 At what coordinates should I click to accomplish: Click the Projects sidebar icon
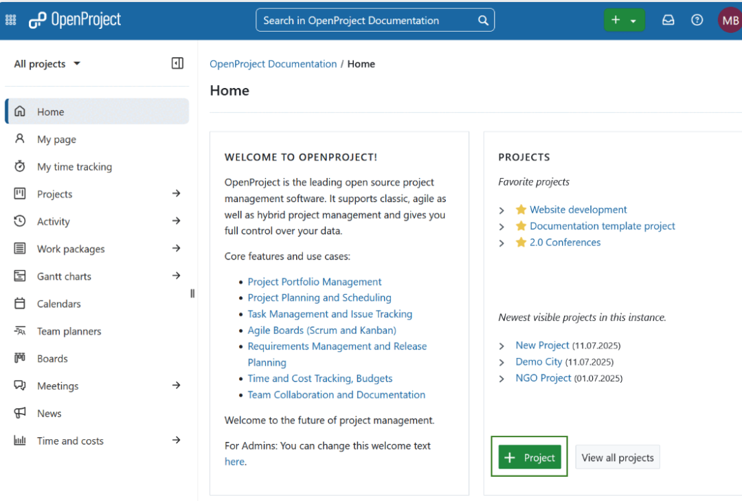click(x=20, y=194)
